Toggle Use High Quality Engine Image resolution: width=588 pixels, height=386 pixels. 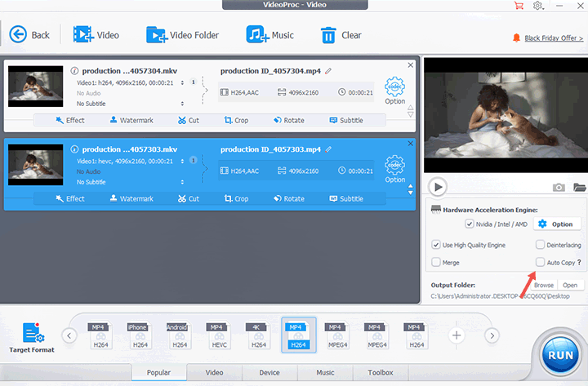point(436,245)
